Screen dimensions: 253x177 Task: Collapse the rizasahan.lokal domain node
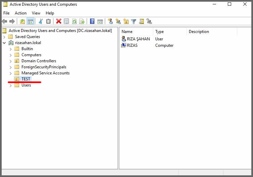tap(4, 43)
